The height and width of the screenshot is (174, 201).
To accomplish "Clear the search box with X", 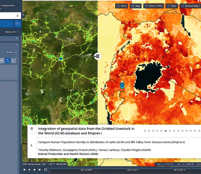I will [18, 16].
